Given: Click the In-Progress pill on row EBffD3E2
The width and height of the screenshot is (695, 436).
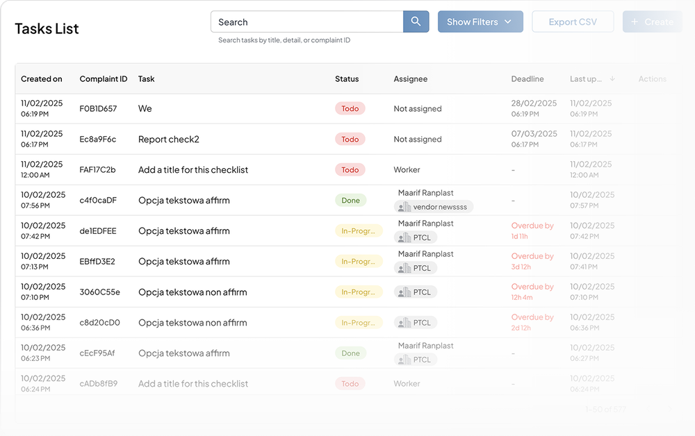Looking at the screenshot, I should click(x=359, y=261).
